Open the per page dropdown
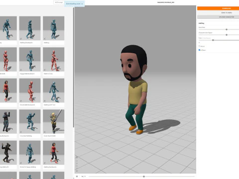The height and width of the screenshot is (179, 239). point(59,2)
